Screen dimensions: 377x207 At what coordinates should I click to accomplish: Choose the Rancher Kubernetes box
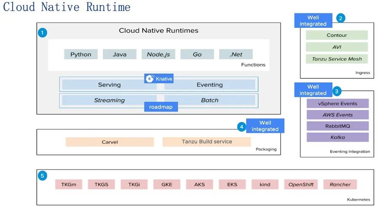tap(340, 184)
